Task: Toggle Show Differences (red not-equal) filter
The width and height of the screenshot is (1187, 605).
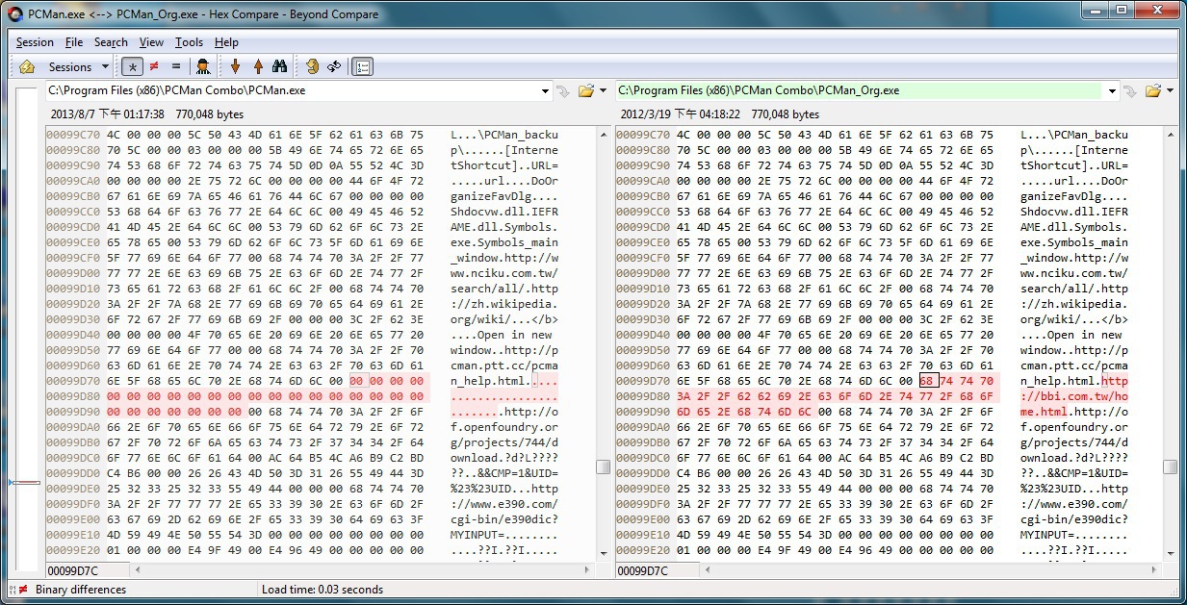Action: point(154,66)
